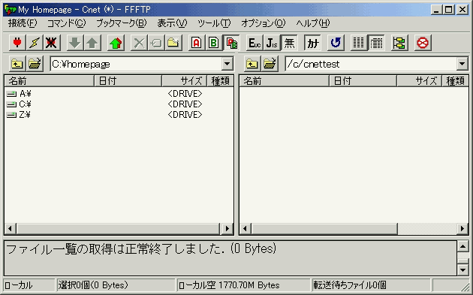
Task: Open the ヘルプ(H) menu
Action: (x=313, y=23)
